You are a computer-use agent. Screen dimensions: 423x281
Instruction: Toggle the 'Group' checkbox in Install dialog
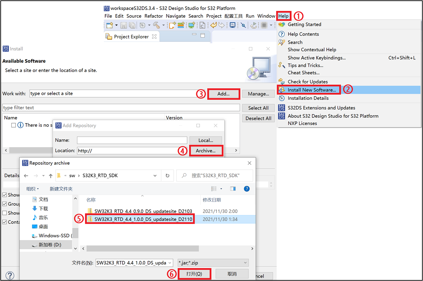click(4, 204)
